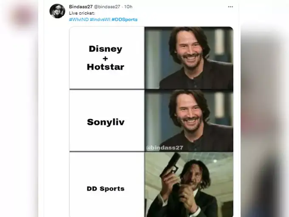Viewport: 289px width, 217px height.
Task: Open the #DDSports hashtag
Action: (x=125, y=20)
